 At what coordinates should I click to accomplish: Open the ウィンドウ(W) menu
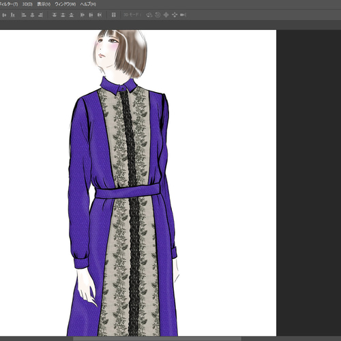coord(65,4)
